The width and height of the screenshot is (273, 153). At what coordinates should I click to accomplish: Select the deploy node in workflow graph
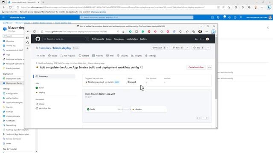click(148, 109)
